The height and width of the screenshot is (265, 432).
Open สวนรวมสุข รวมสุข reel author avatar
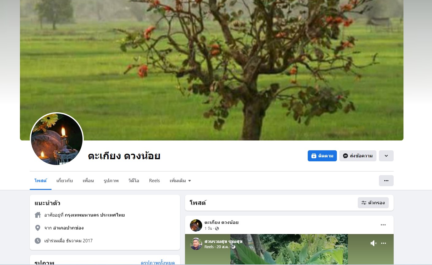pyautogui.click(x=196, y=244)
